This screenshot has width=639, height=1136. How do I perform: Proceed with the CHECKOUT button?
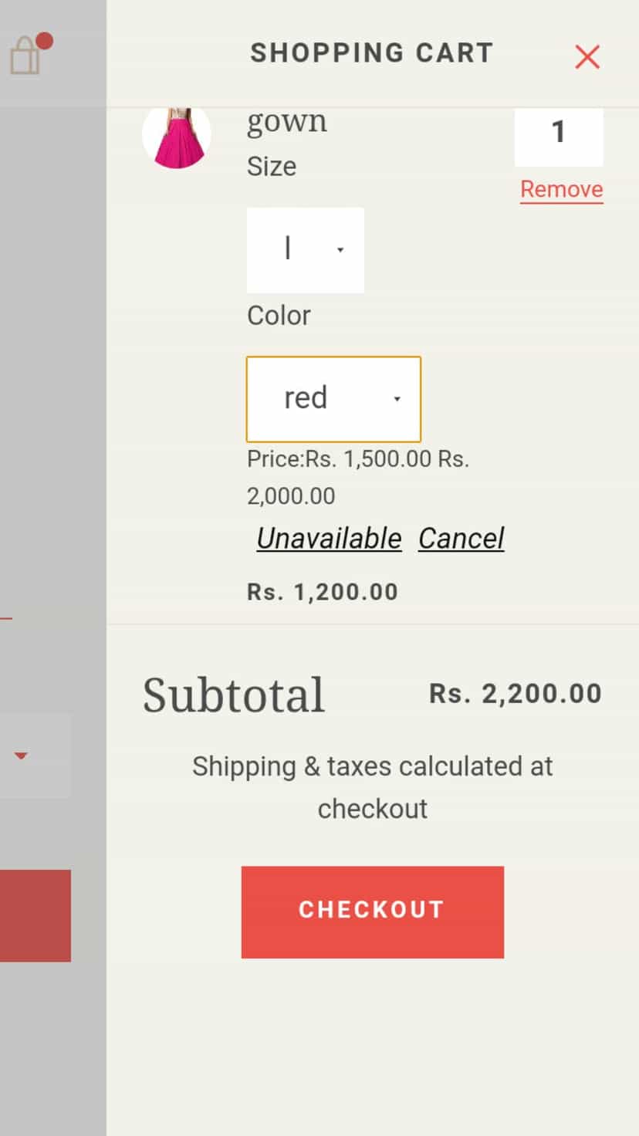pyautogui.click(x=373, y=912)
